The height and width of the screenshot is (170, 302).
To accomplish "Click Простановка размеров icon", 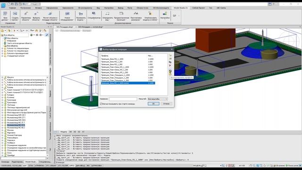I will point(136,16).
